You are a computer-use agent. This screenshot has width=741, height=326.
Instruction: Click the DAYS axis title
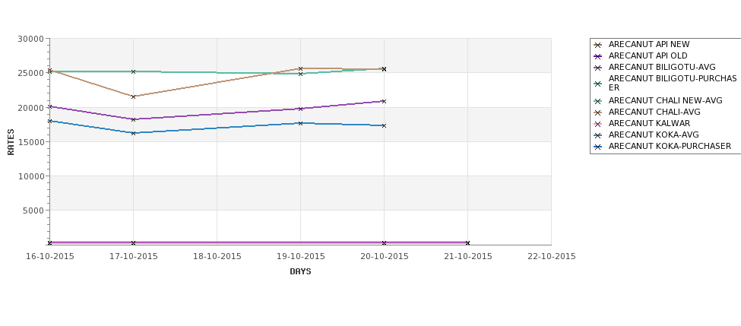pyautogui.click(x=300, y=272)
